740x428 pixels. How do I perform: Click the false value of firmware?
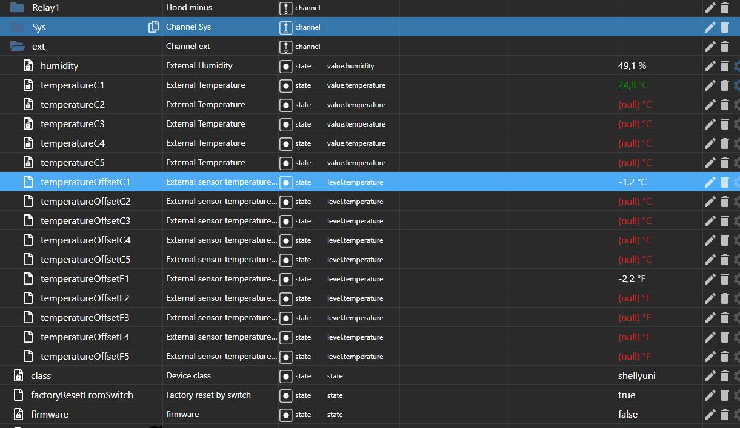[x=628, y=414]
